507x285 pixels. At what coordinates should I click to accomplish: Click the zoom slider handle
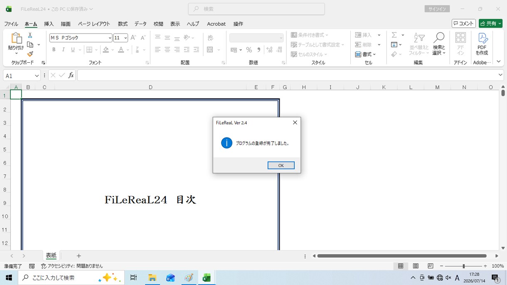pos(463,266)
